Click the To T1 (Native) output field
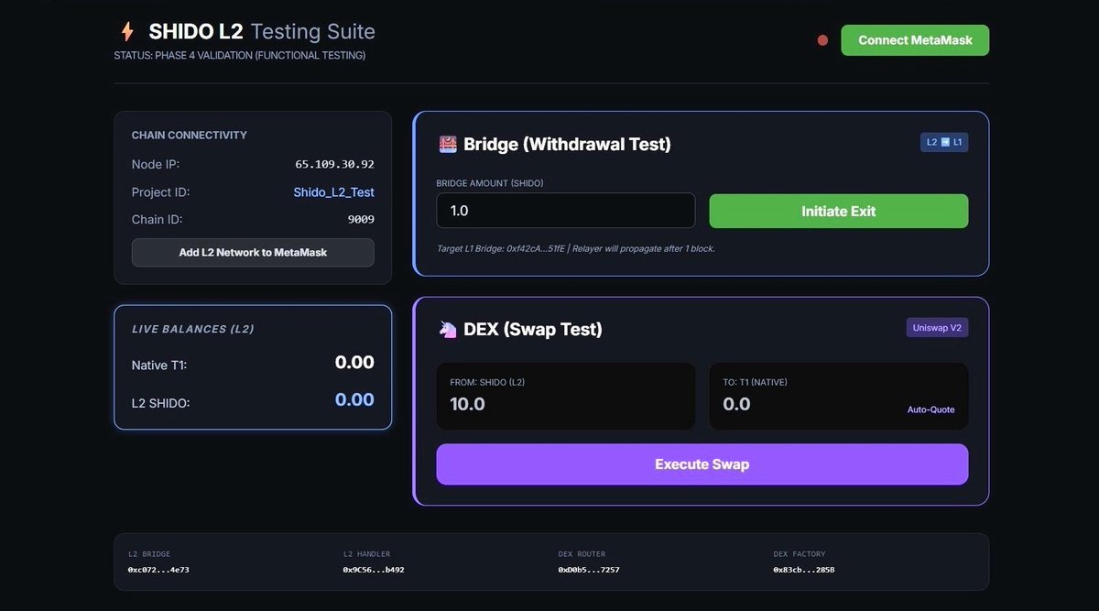This screenshot has width=1099, height=611. pos(839,396)
